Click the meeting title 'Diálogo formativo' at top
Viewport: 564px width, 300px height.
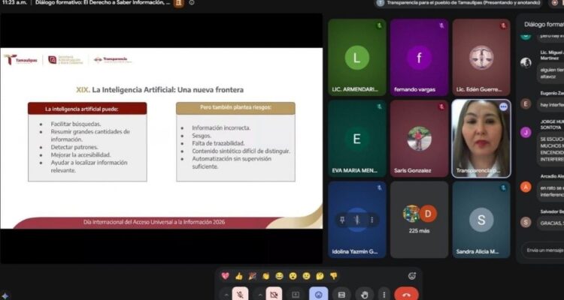(x=103, y=3)
